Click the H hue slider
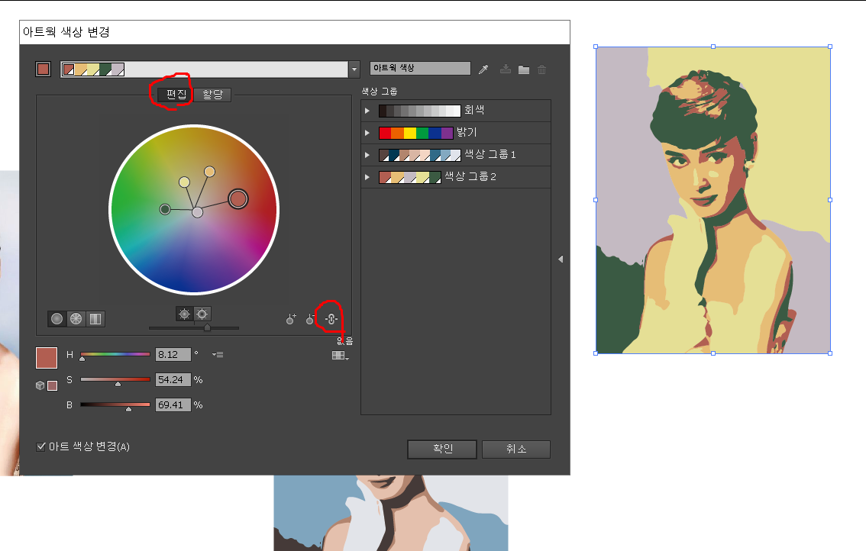 point(115,354)
